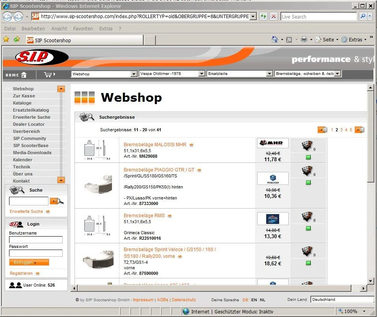Open the Vespa Oldtimer -1978 dropdown
Screen dimensions: 377x317
(x=202, y=74)
